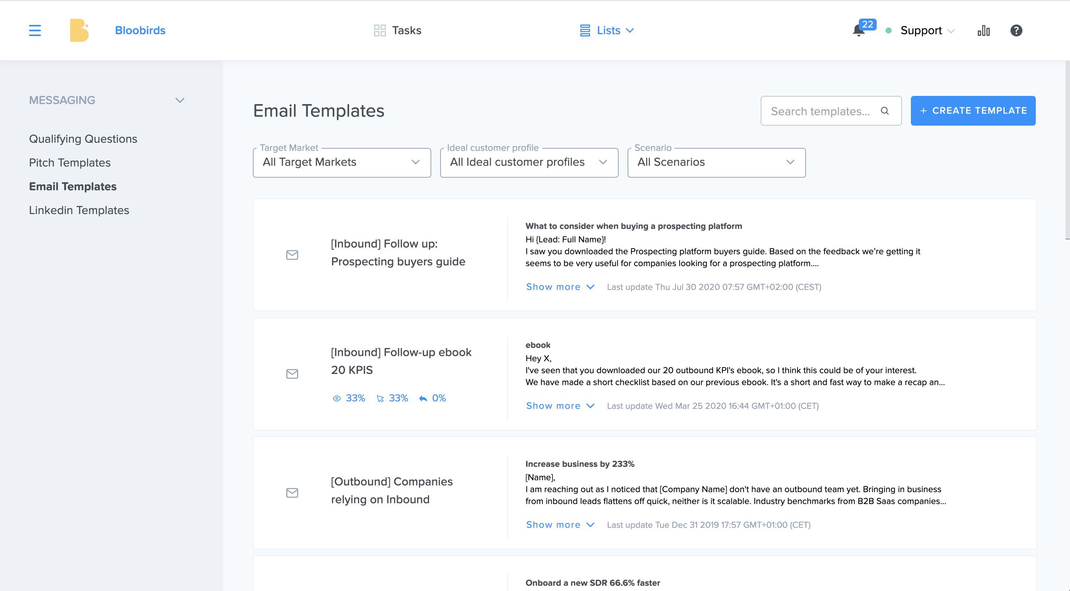Click the bold 'ebook' subject line
This screenshot has width=1070, height=591.
[x=538, y=345]
